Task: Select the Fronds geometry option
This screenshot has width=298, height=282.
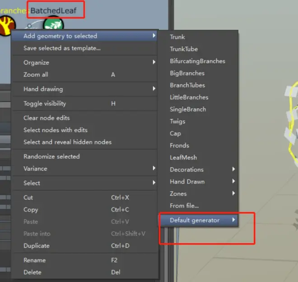Action: (179, 146)
